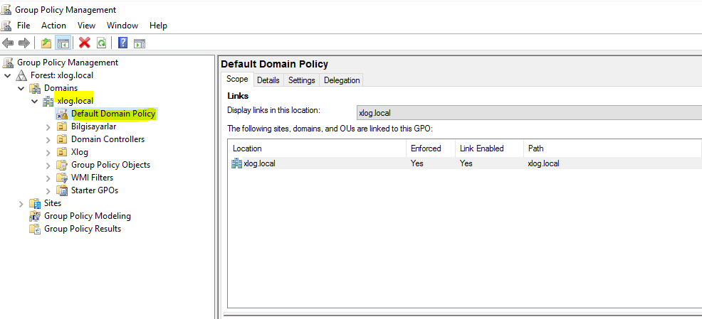
Task: Open the Action menu
Action: pyautogui.click(x=53, y=26)
